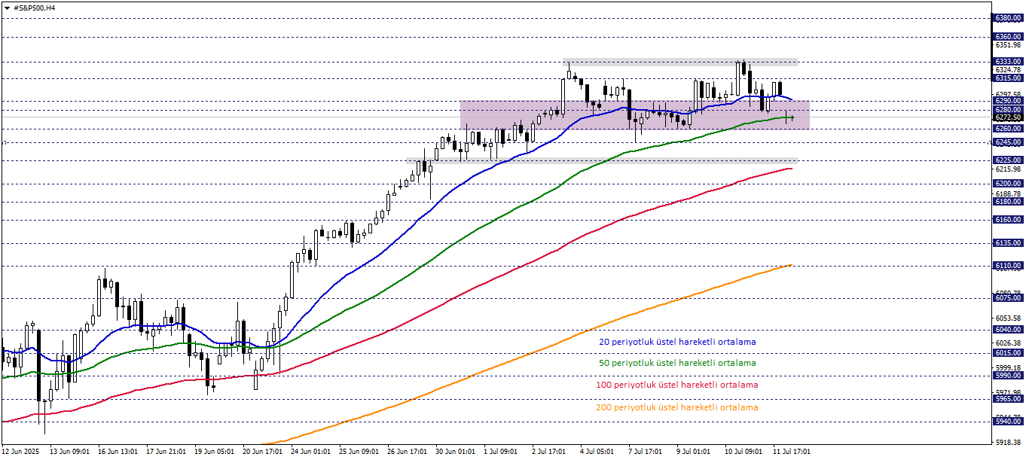The image size is (1026, 460).
Task: Select the 6333.00 price level label
Action: click(1008, 61)
